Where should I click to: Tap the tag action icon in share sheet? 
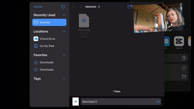184,68
